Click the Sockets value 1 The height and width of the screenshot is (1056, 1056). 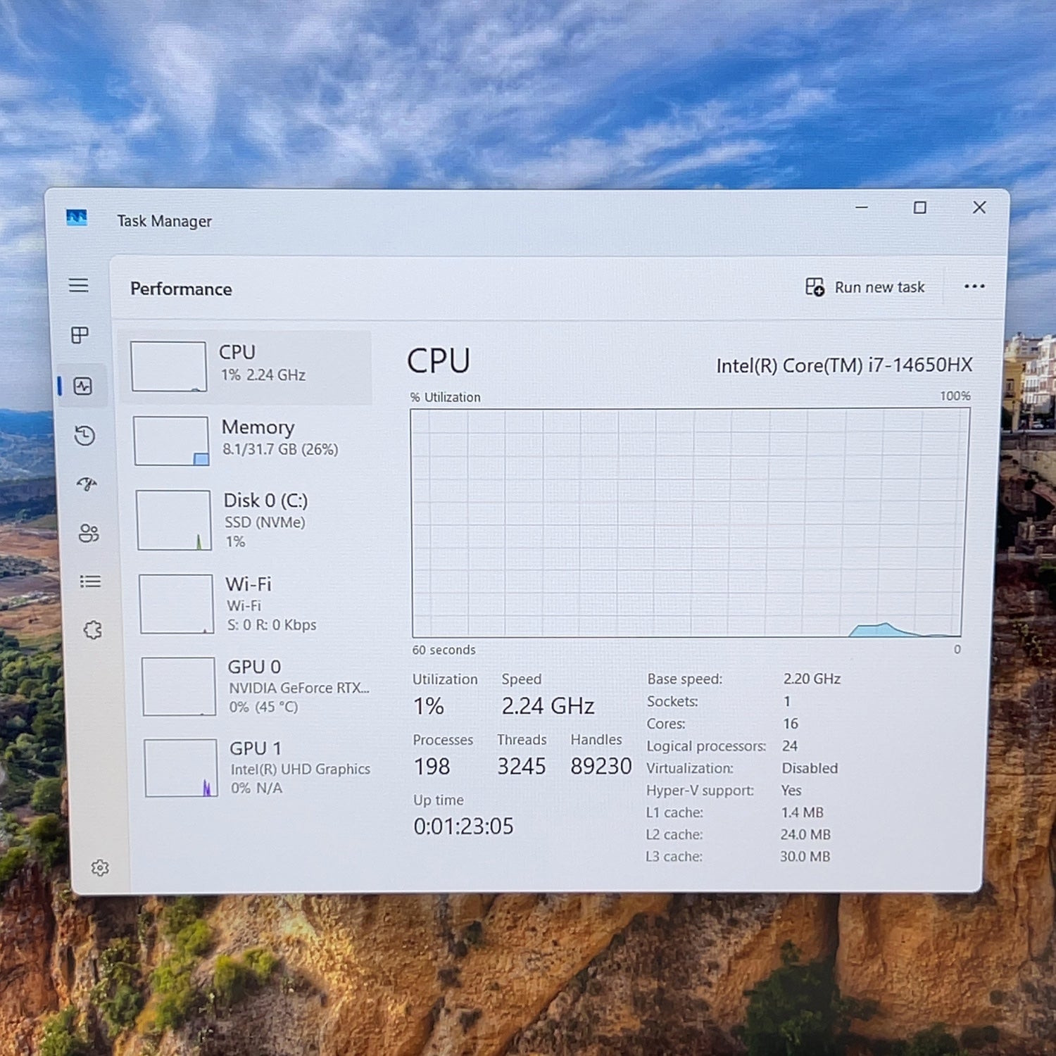(787, 701)
